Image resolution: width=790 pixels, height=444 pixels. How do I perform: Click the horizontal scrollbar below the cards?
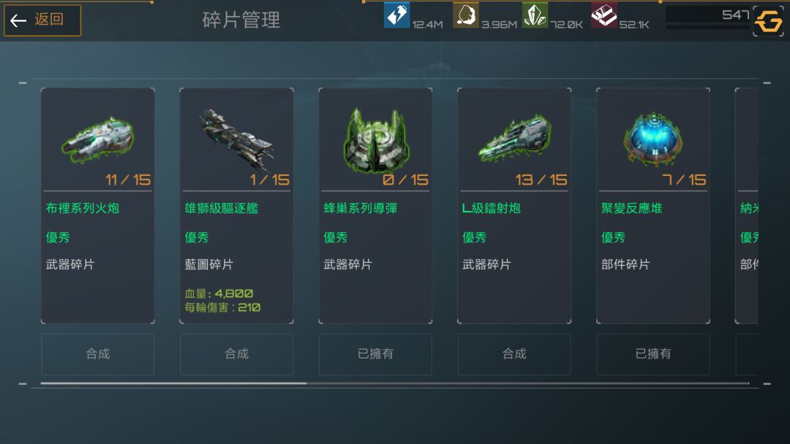click(394, 383)
